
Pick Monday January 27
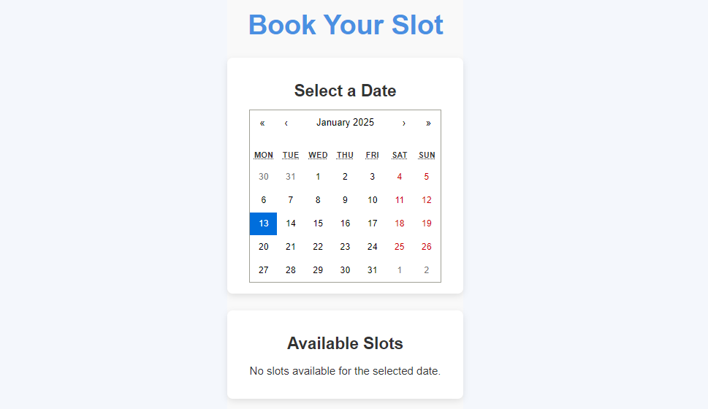point(264,270)
